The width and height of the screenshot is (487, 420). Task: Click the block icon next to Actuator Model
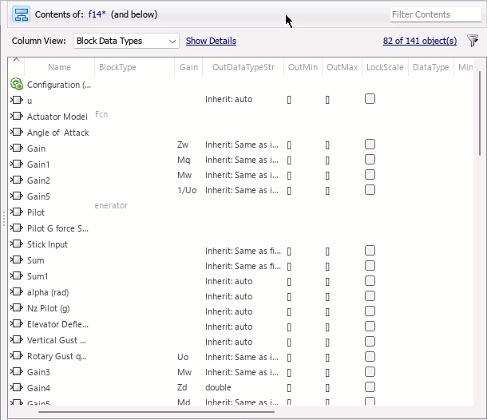tap(17, 117)
